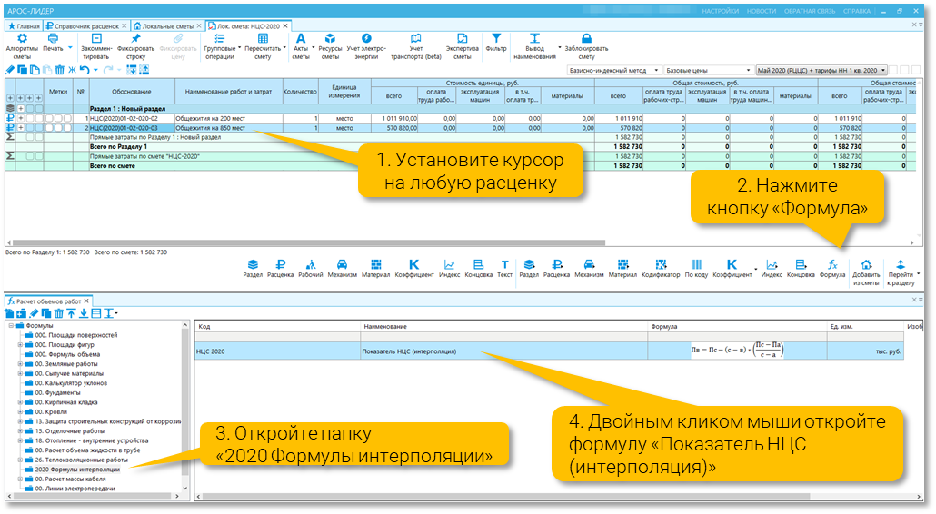This screenshot has height=514, width=936.
Task: Open Учет электроэнергии icon
Action: click(x=366, y=39)
